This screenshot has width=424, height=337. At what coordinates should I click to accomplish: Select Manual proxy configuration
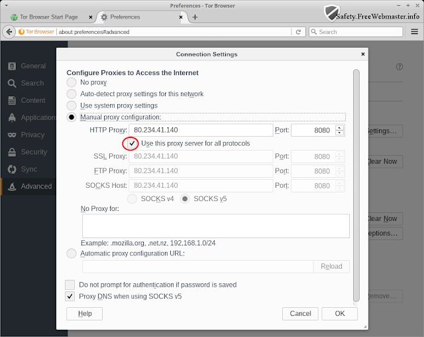coord(72,117)
